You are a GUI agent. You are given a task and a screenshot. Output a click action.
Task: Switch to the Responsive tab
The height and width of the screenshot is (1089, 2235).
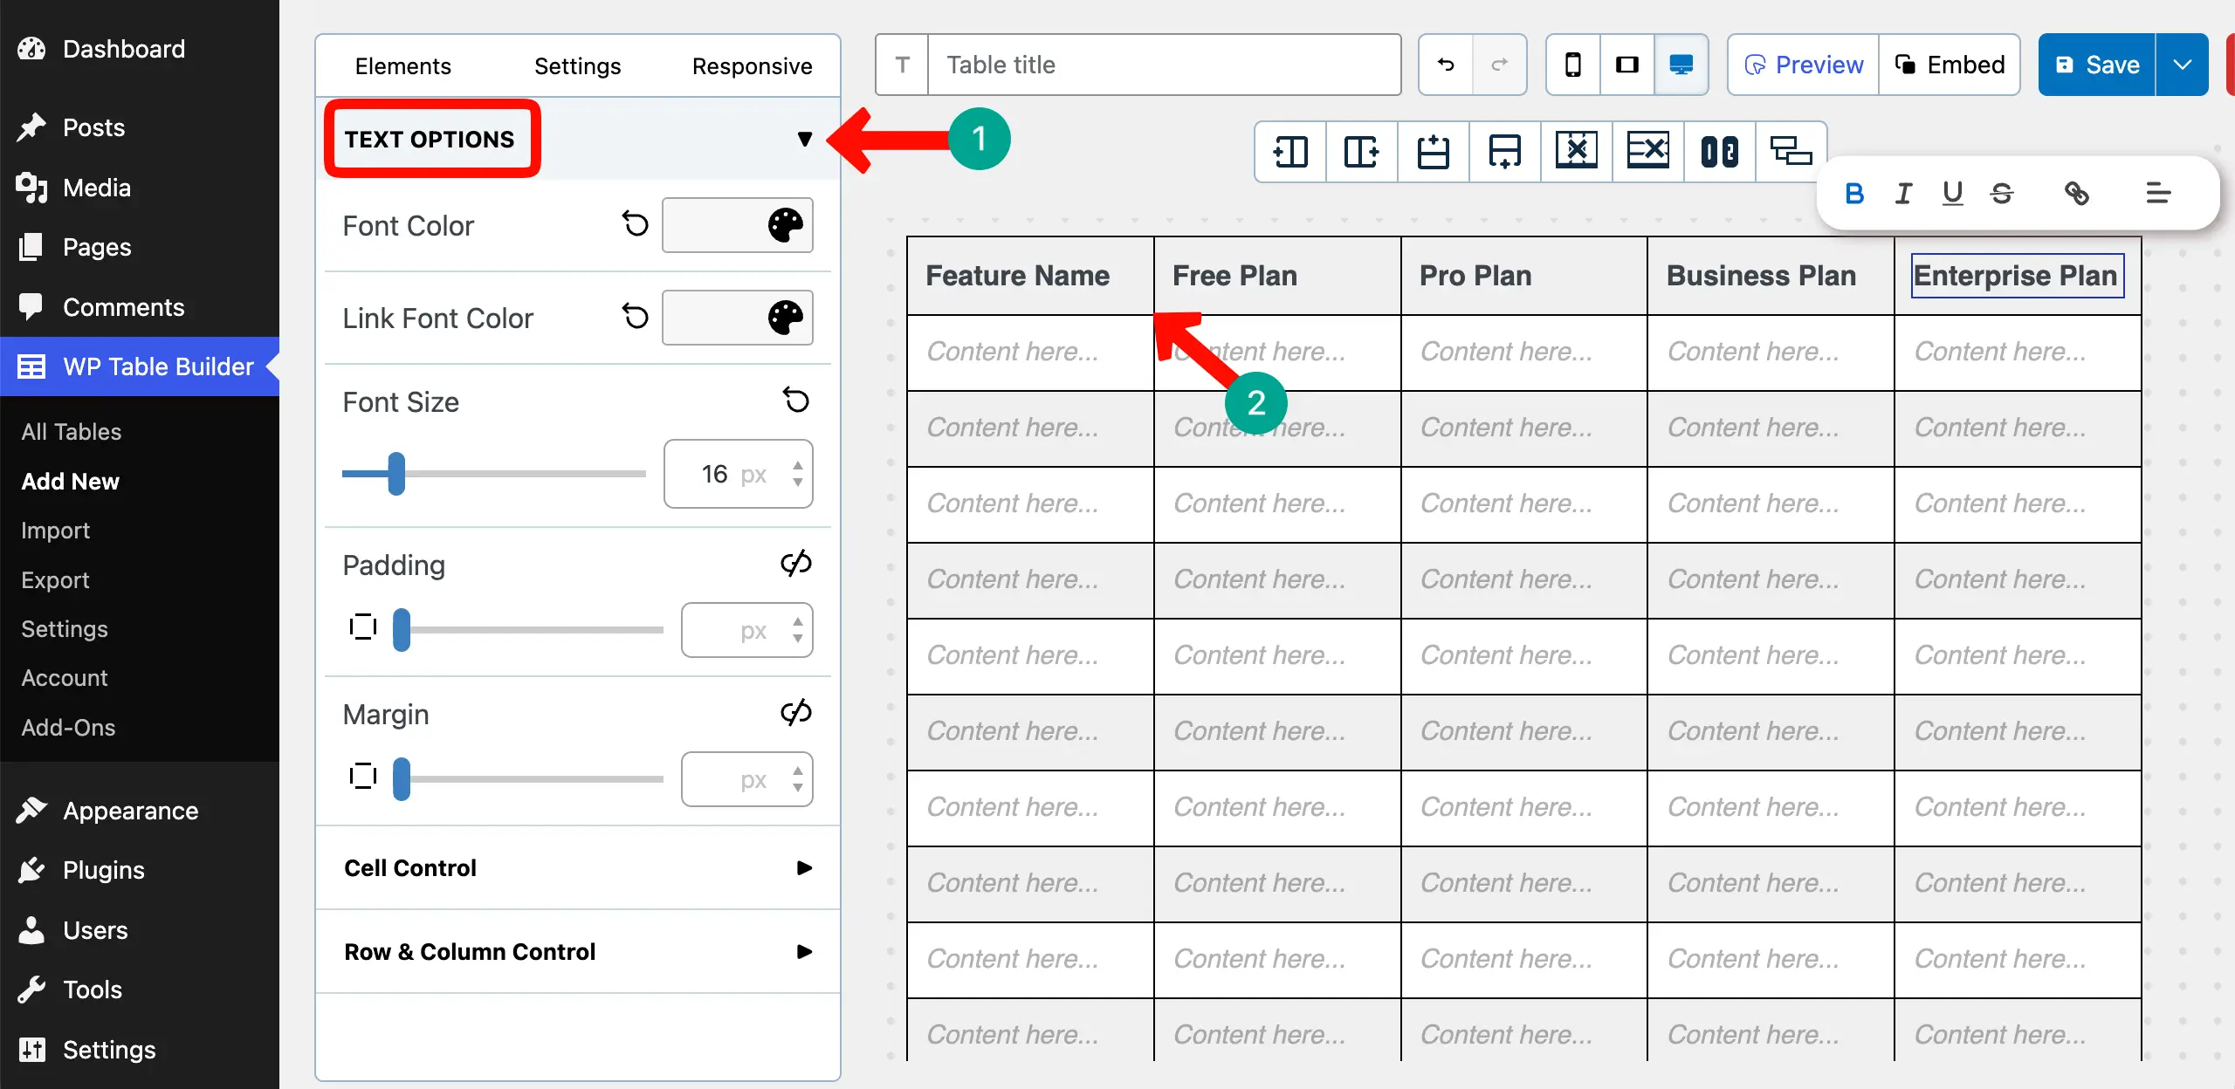[752, 65]
